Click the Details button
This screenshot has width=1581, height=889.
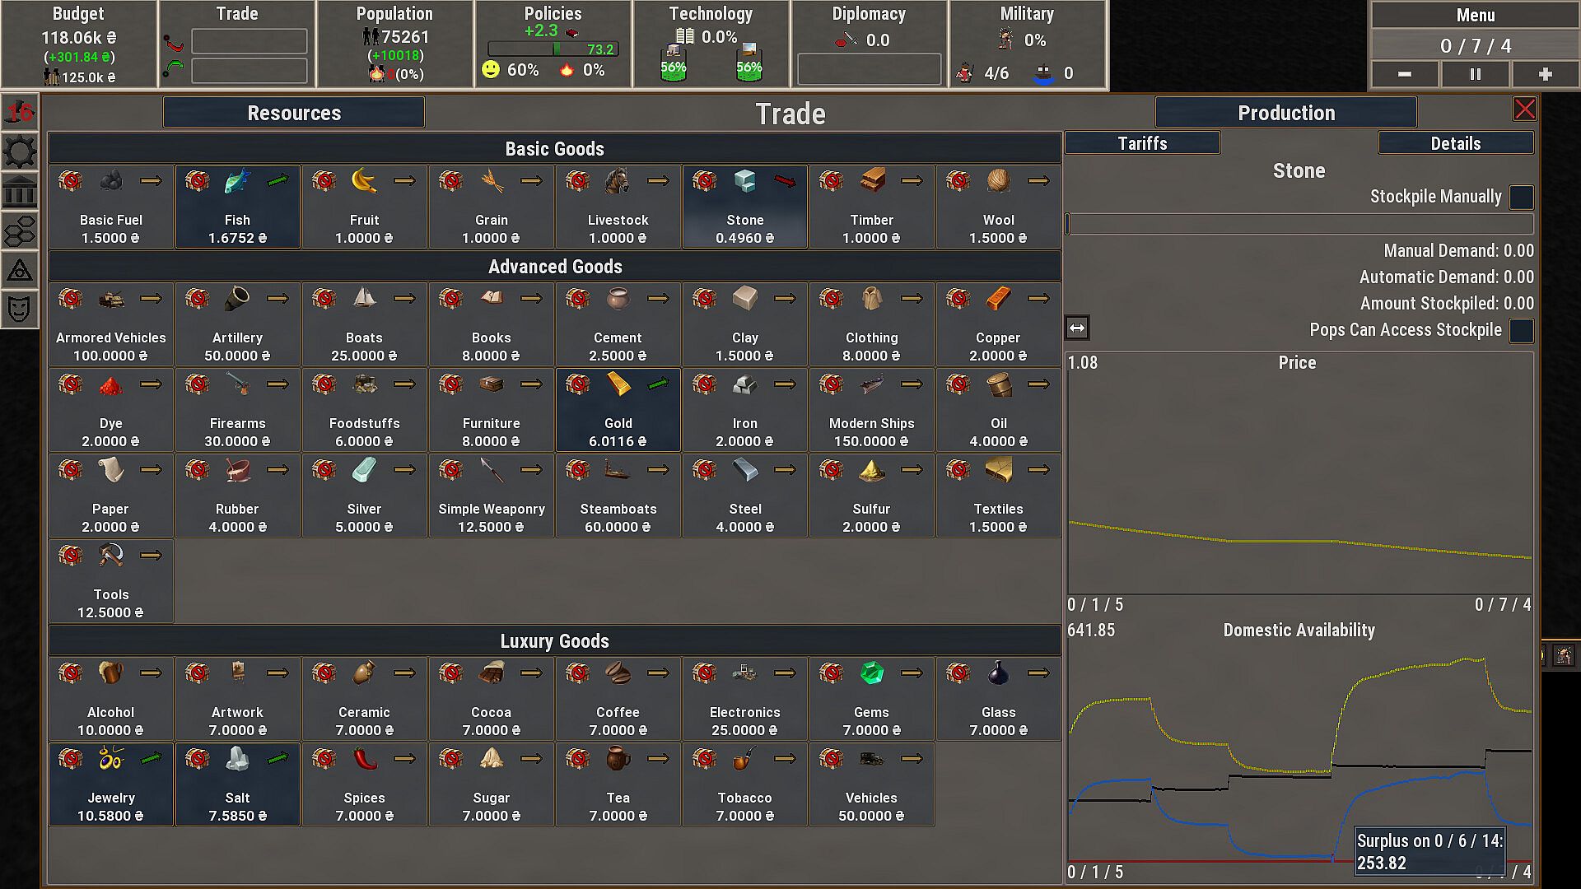[x=1455, y=143]
